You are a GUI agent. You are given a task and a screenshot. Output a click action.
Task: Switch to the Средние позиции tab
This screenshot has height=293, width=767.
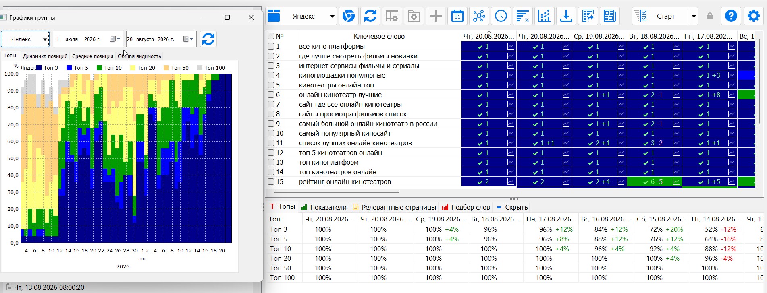tap(93, 56)
